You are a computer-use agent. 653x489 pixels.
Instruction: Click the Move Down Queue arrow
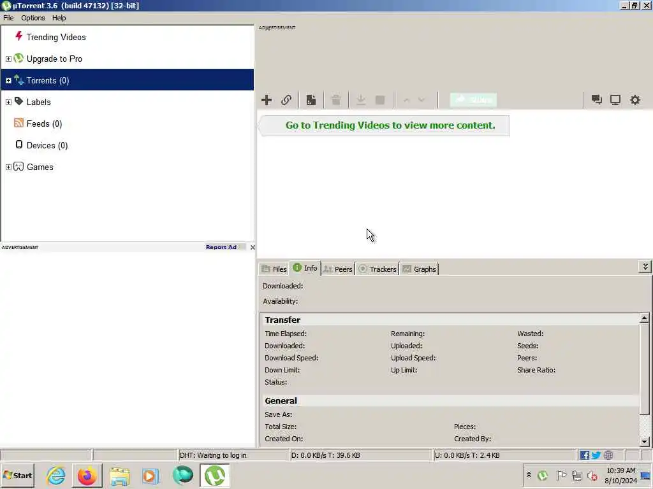pyautogui.click(x=422, y=100)
